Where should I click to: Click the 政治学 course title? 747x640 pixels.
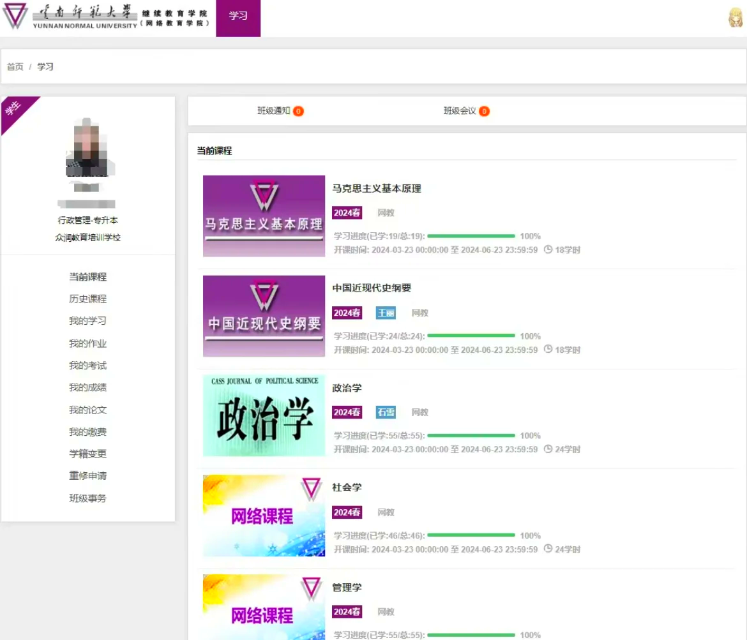(347, 387)
